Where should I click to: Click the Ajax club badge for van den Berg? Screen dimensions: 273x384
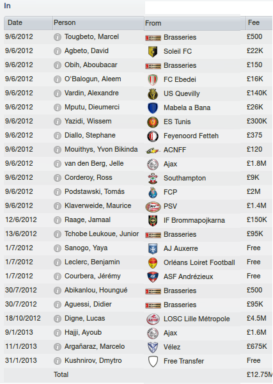pyautogui.click(x=153, y=164)
